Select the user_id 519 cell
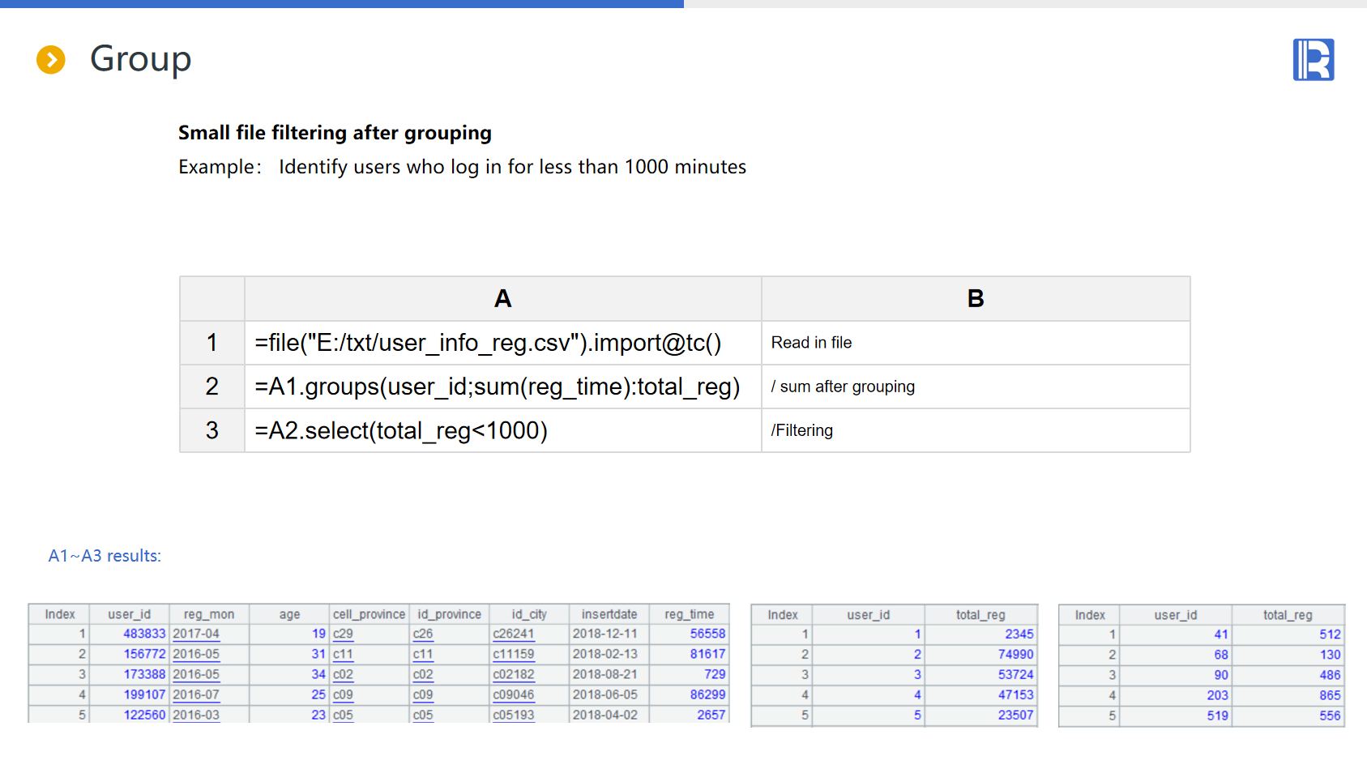This screenshot has width=1367, height=769. click(1216, 716)
